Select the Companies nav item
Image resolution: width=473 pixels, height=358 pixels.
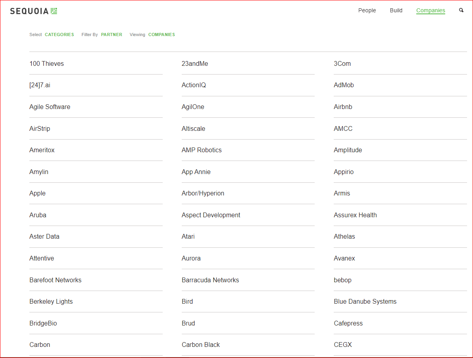(x=431, y=10)
